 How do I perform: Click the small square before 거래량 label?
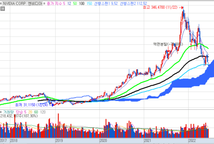[1, 112]
